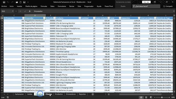This screenshot has width=176, height=99.
Task: Click the save-as disk icon in quick toolbar
Action: click(24, 2)
